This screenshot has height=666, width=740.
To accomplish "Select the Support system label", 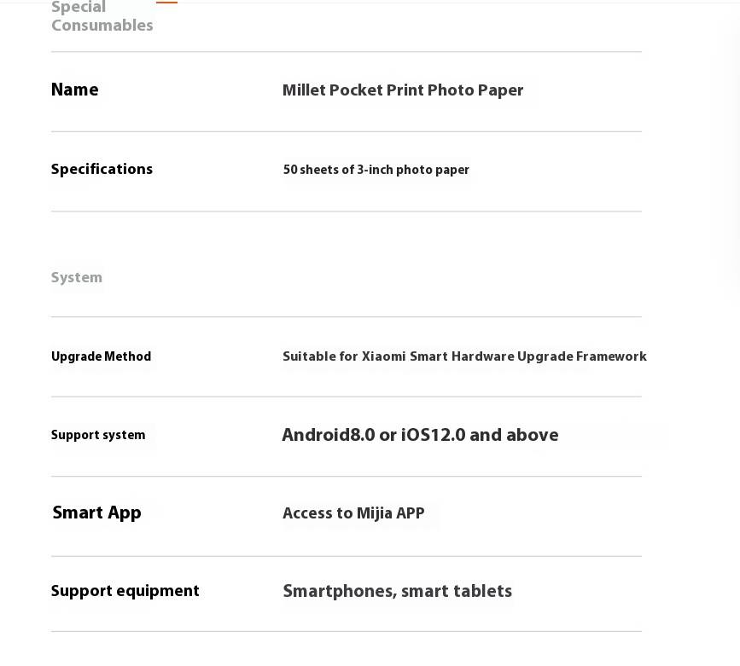I will click(x=98, y=435).
